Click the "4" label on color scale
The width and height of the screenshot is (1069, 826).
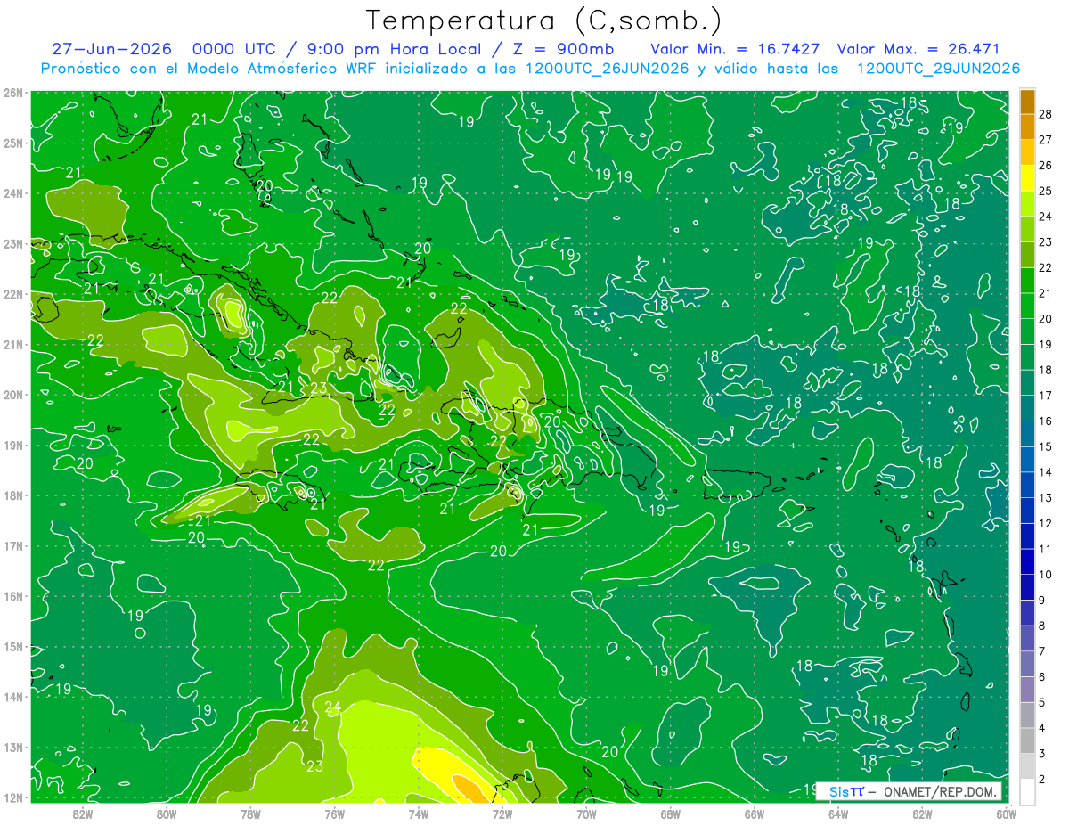(x=1042, y=728)
